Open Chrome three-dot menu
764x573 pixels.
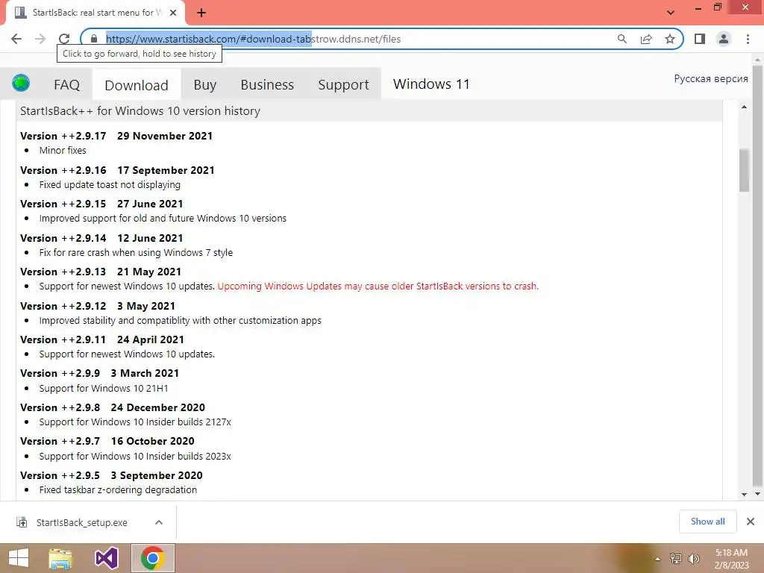748,39
